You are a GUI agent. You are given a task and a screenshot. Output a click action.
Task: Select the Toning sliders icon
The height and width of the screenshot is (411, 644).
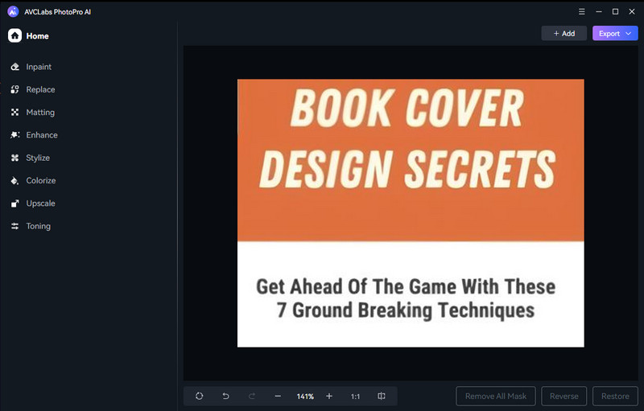[x=14, y=226]
